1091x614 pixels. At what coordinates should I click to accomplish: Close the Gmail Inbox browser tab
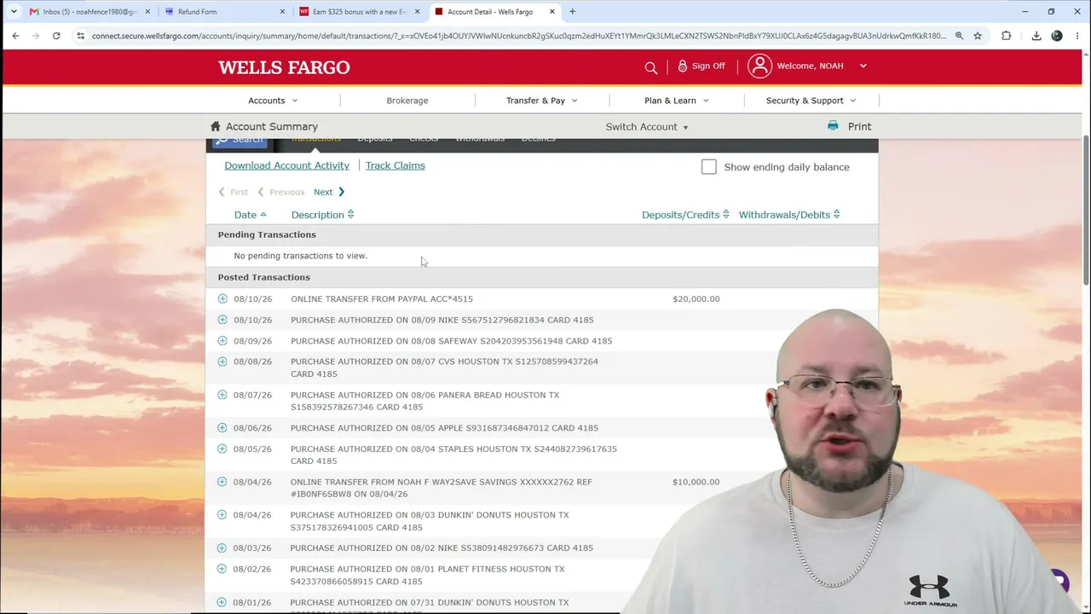coord(147,12)
